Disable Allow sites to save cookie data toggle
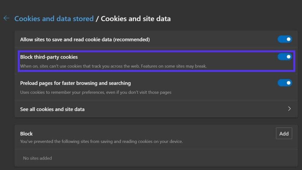302x170 pixels. [x=285, y=39]
